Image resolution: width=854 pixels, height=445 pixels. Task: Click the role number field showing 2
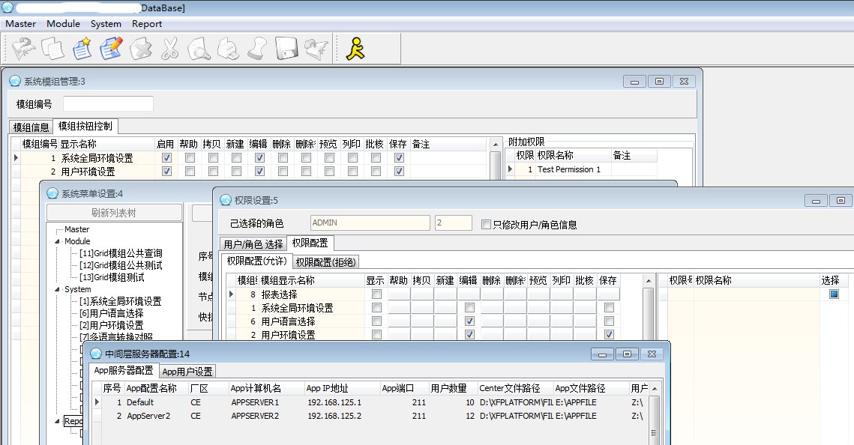click(x=453, y=222)
